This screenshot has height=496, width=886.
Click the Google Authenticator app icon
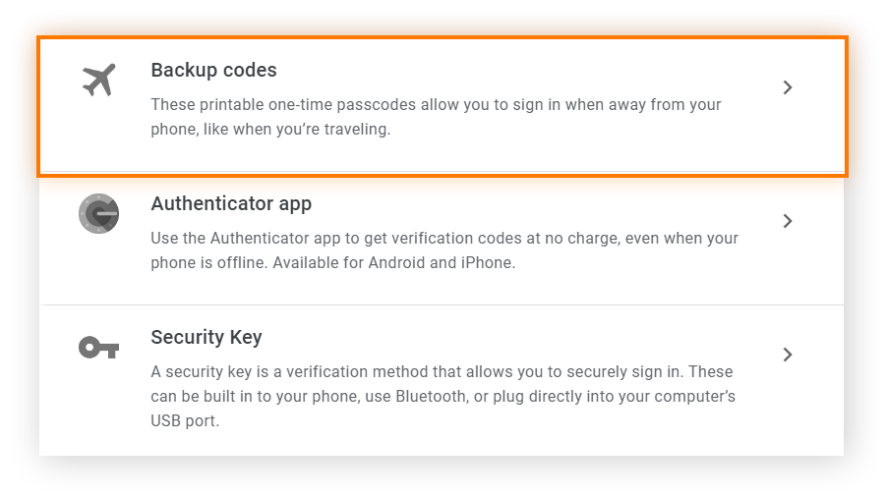[98, 213]
